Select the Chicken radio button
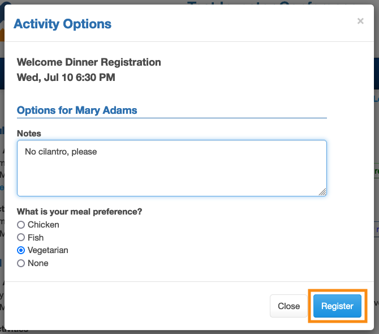This screenshot has height=334, width=379. tap(21, 225)
